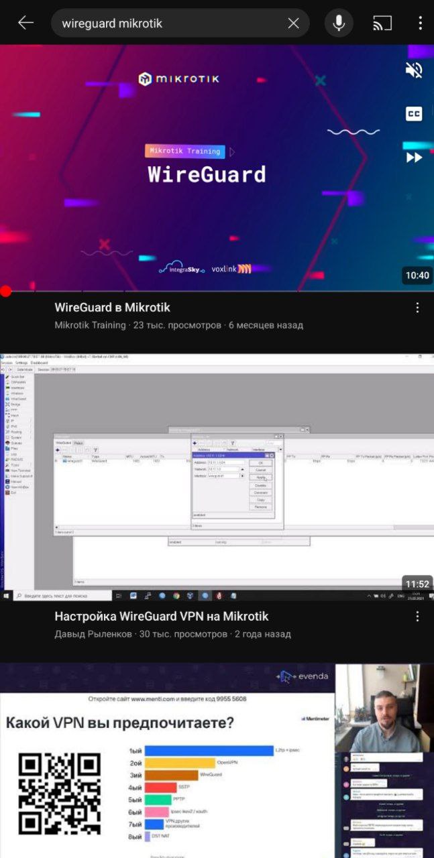434x858 pixels.
Task: Tap the red progress dot of preview
Action: coord(5,291)
